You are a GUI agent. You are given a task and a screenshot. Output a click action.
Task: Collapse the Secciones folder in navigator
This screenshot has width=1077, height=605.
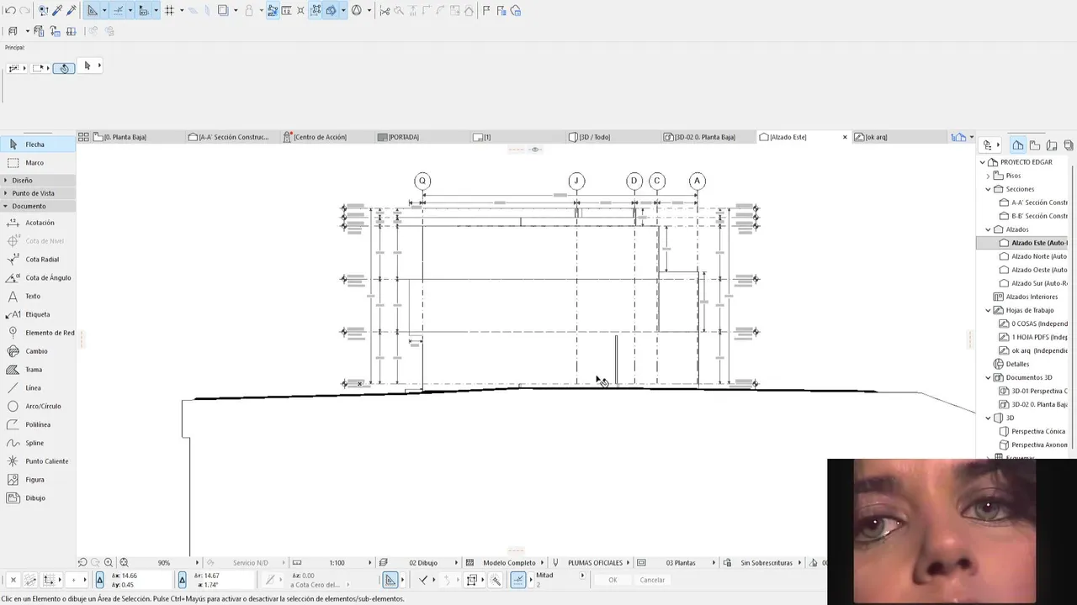click(989, 189)
